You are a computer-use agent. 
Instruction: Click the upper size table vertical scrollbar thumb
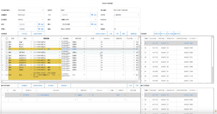[x=213, y=53]
